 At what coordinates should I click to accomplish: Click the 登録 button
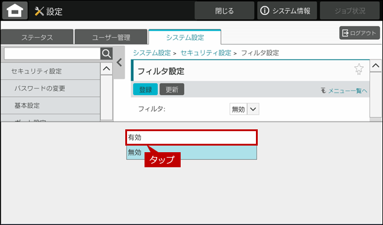point(145,89)
